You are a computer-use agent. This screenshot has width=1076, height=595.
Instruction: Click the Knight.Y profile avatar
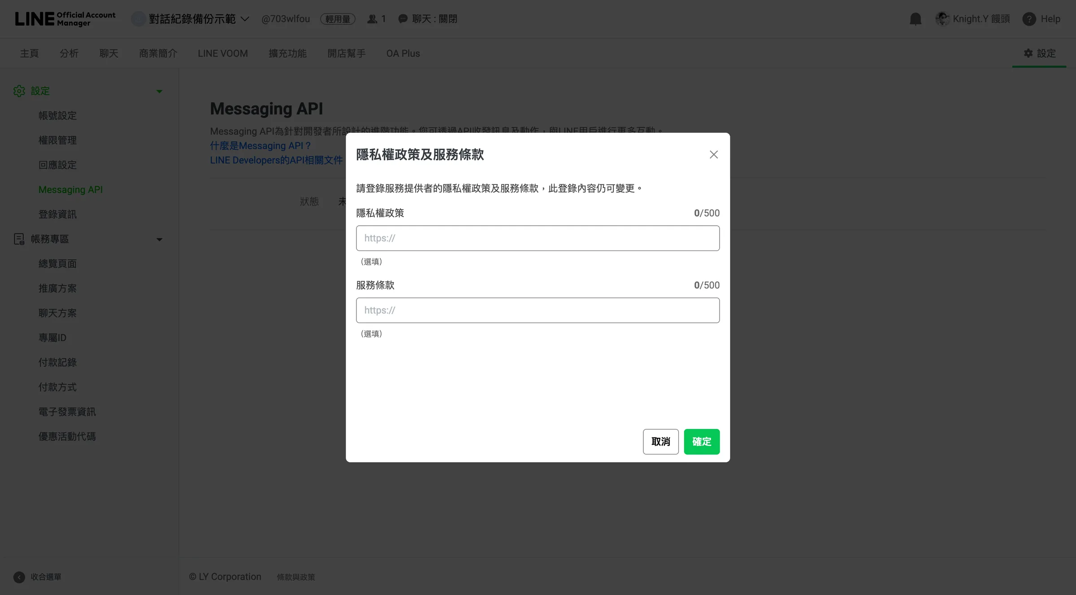pyautogui.click(x=942, y=19)
